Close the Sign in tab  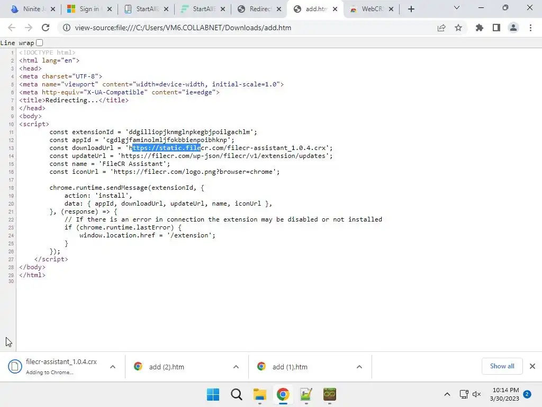[110, 9]
